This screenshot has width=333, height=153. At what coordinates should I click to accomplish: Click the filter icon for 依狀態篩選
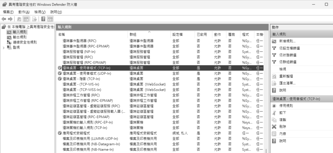pos(274,55)
